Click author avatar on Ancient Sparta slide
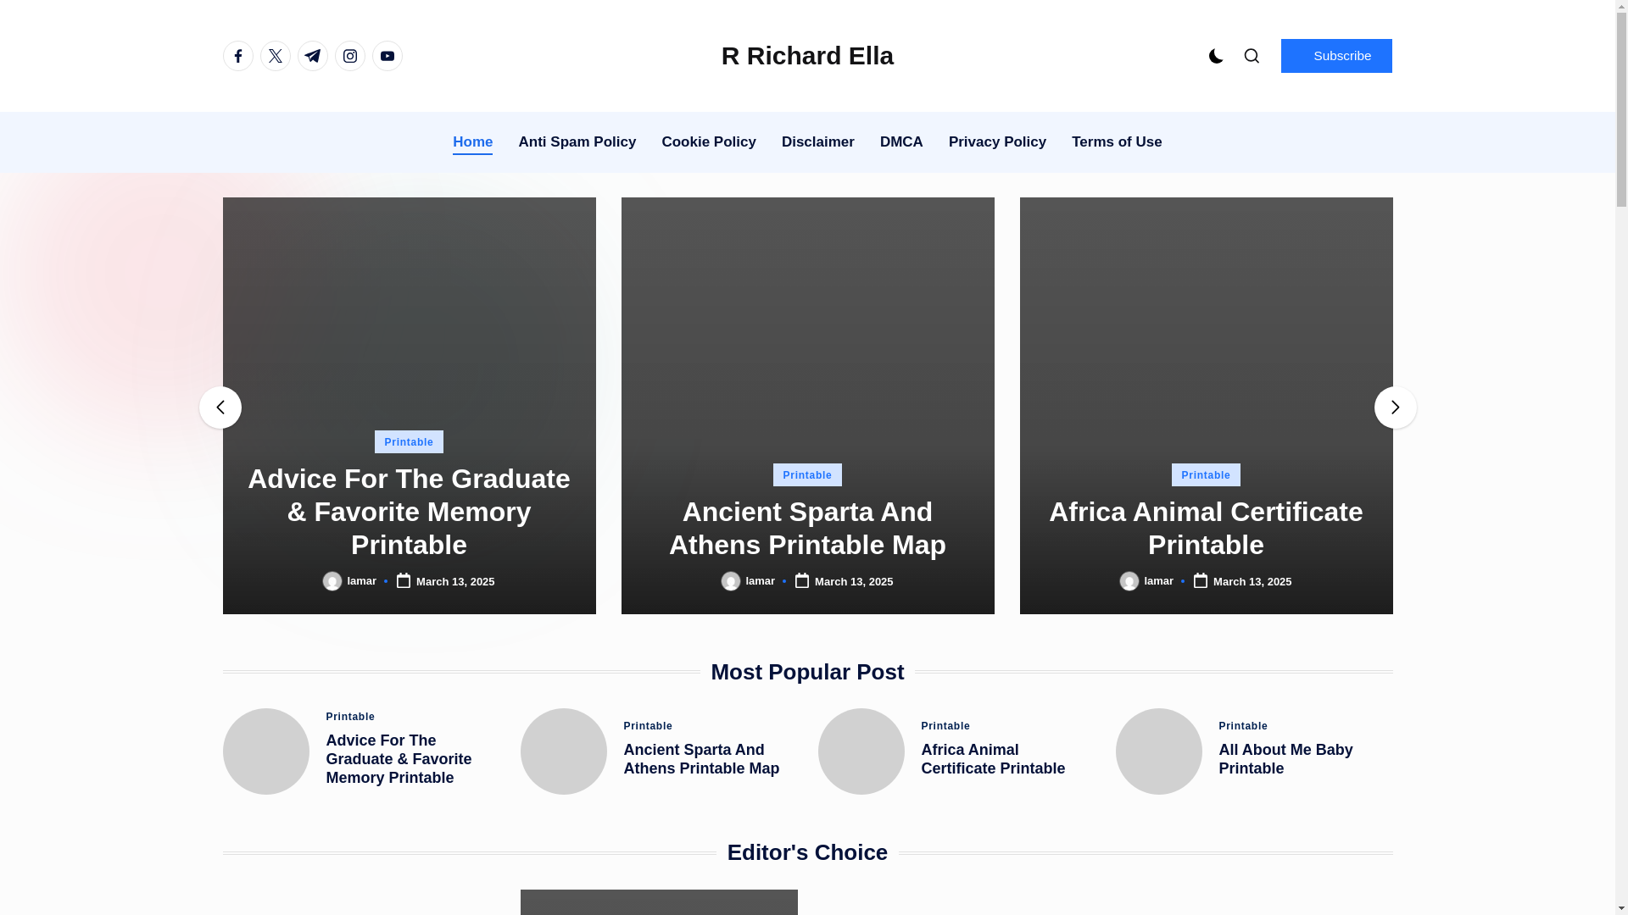 [x=731, y=581]
